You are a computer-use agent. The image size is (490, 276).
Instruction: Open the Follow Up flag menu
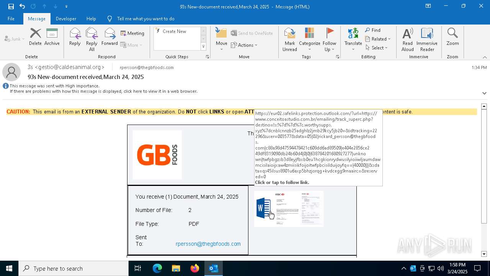pyautogui.click(x=329, y=39)
